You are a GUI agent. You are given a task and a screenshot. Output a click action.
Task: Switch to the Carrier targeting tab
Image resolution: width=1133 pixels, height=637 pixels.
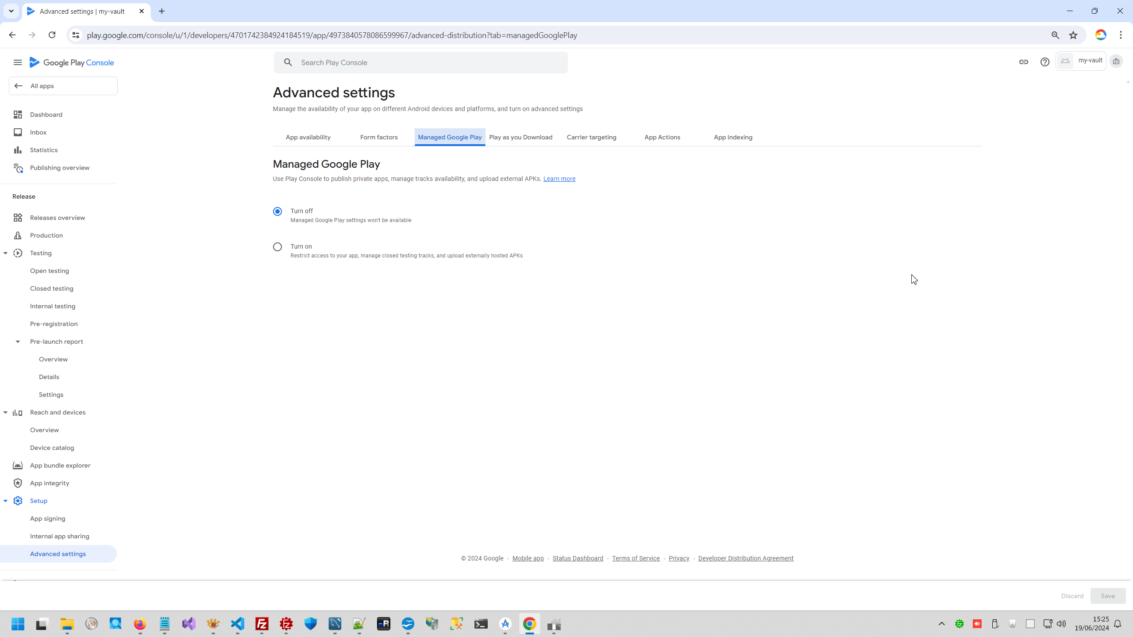click(x=591, y=137)
